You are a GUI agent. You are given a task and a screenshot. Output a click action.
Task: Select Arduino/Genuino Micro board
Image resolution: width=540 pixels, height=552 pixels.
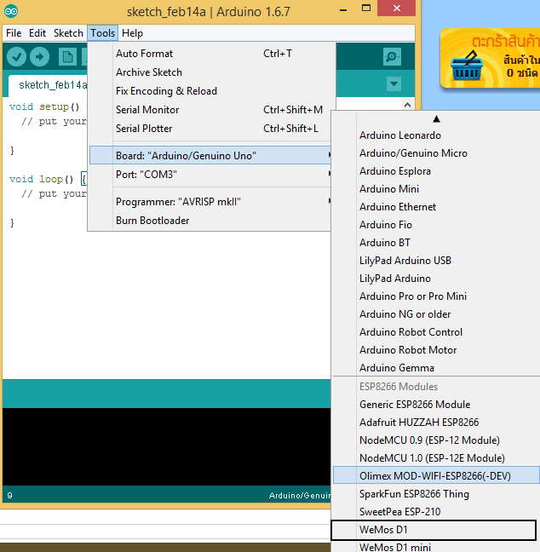click(x=436, y=153)
